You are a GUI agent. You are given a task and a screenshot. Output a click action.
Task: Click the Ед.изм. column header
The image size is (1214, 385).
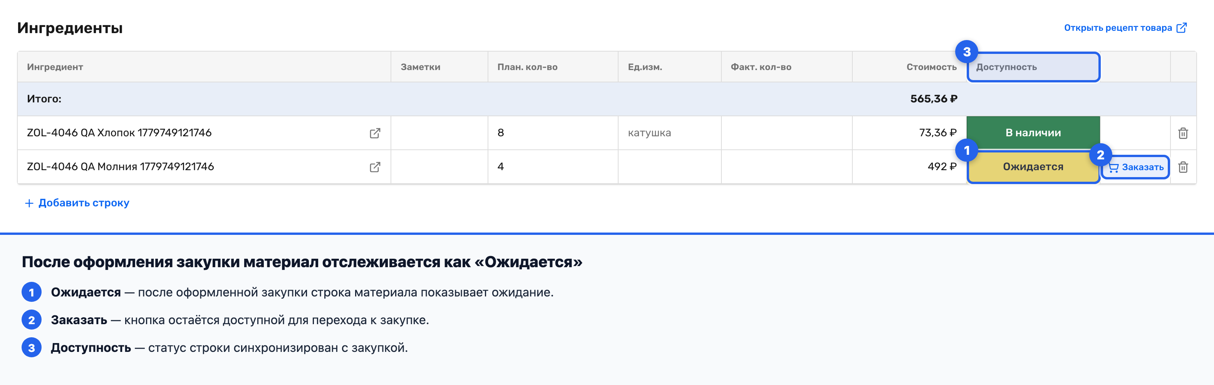[670, 67]
